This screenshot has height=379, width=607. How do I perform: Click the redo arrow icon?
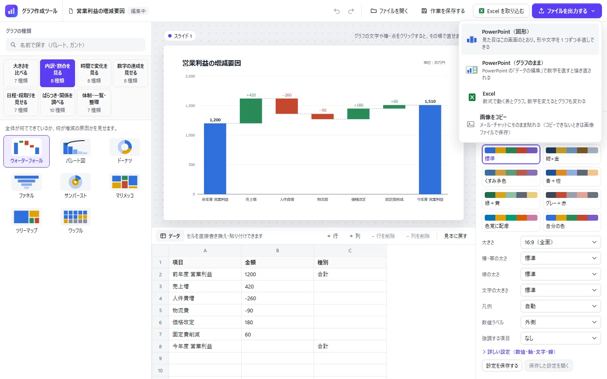coord(351,11)
